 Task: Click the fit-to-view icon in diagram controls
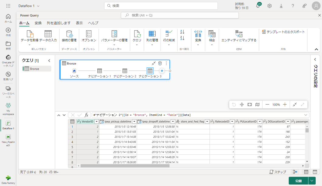(x=250, y=104)
